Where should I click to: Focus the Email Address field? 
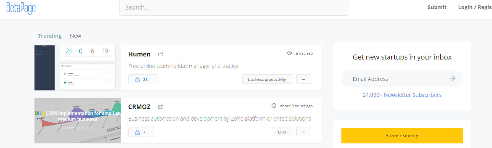pos(395,79)
